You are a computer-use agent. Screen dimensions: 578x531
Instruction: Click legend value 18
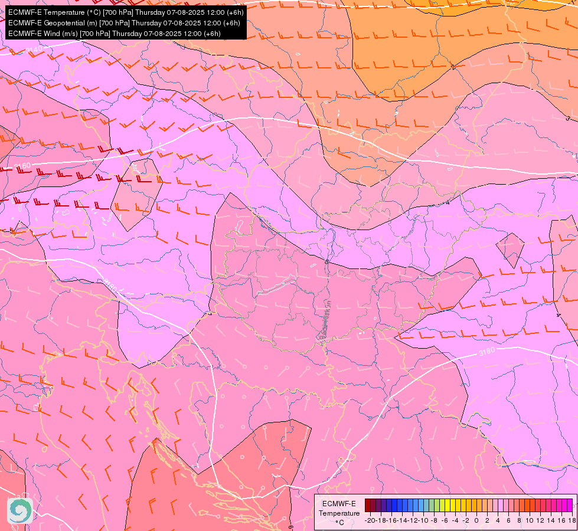click(572, 521)
